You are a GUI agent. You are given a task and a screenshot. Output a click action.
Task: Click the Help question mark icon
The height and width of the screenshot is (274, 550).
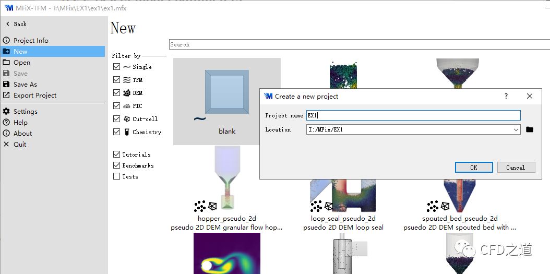[6, 123]
